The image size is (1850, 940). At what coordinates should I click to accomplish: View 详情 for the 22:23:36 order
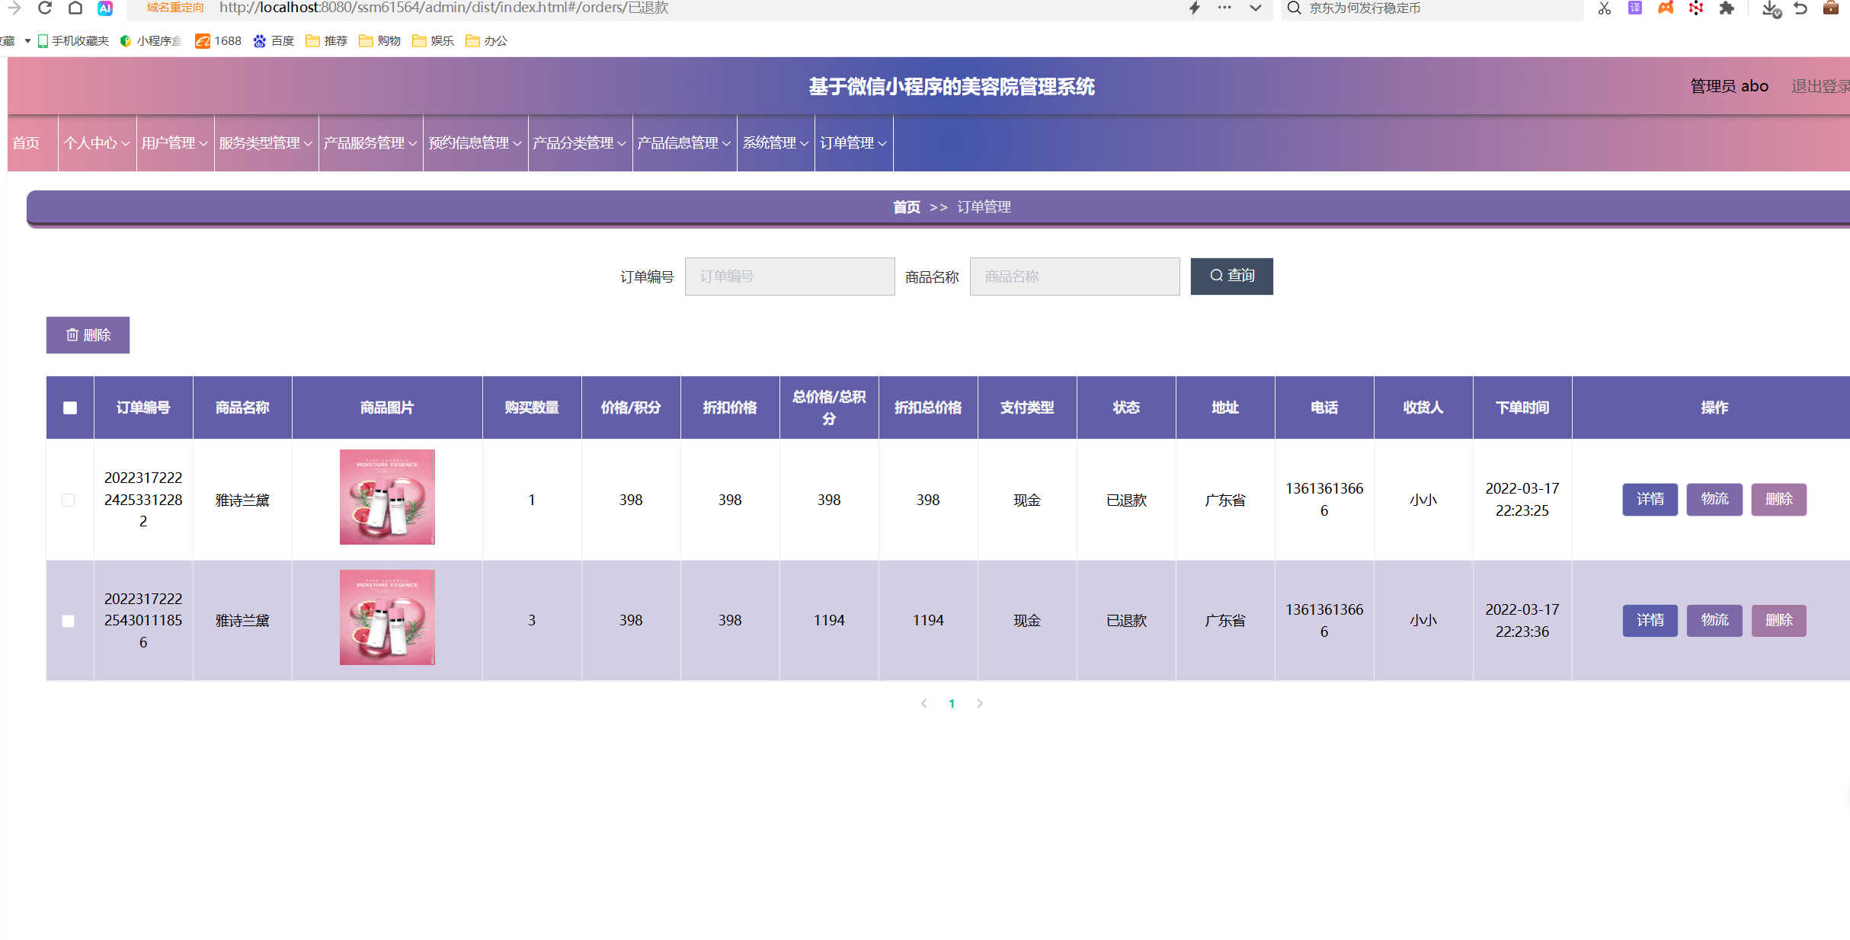1650,621
